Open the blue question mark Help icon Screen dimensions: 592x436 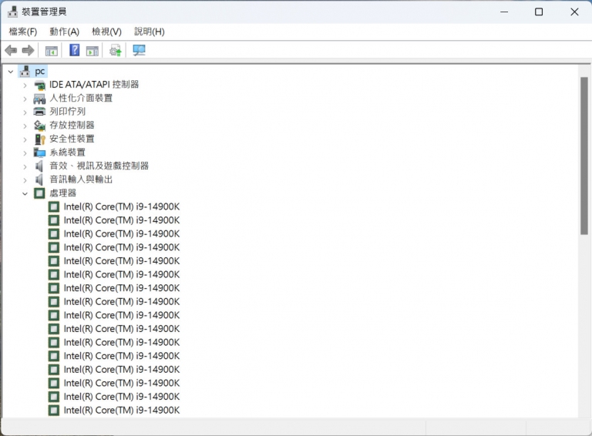pos(74,50)
